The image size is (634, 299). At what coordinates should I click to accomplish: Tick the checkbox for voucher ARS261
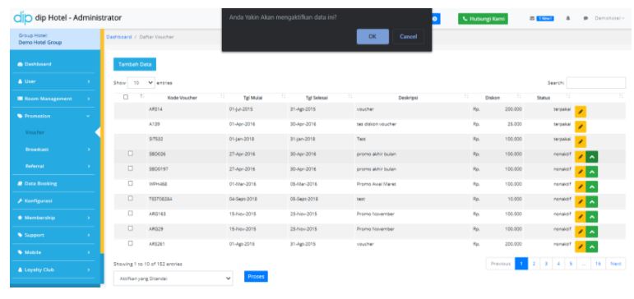click(x=130, y=243)
